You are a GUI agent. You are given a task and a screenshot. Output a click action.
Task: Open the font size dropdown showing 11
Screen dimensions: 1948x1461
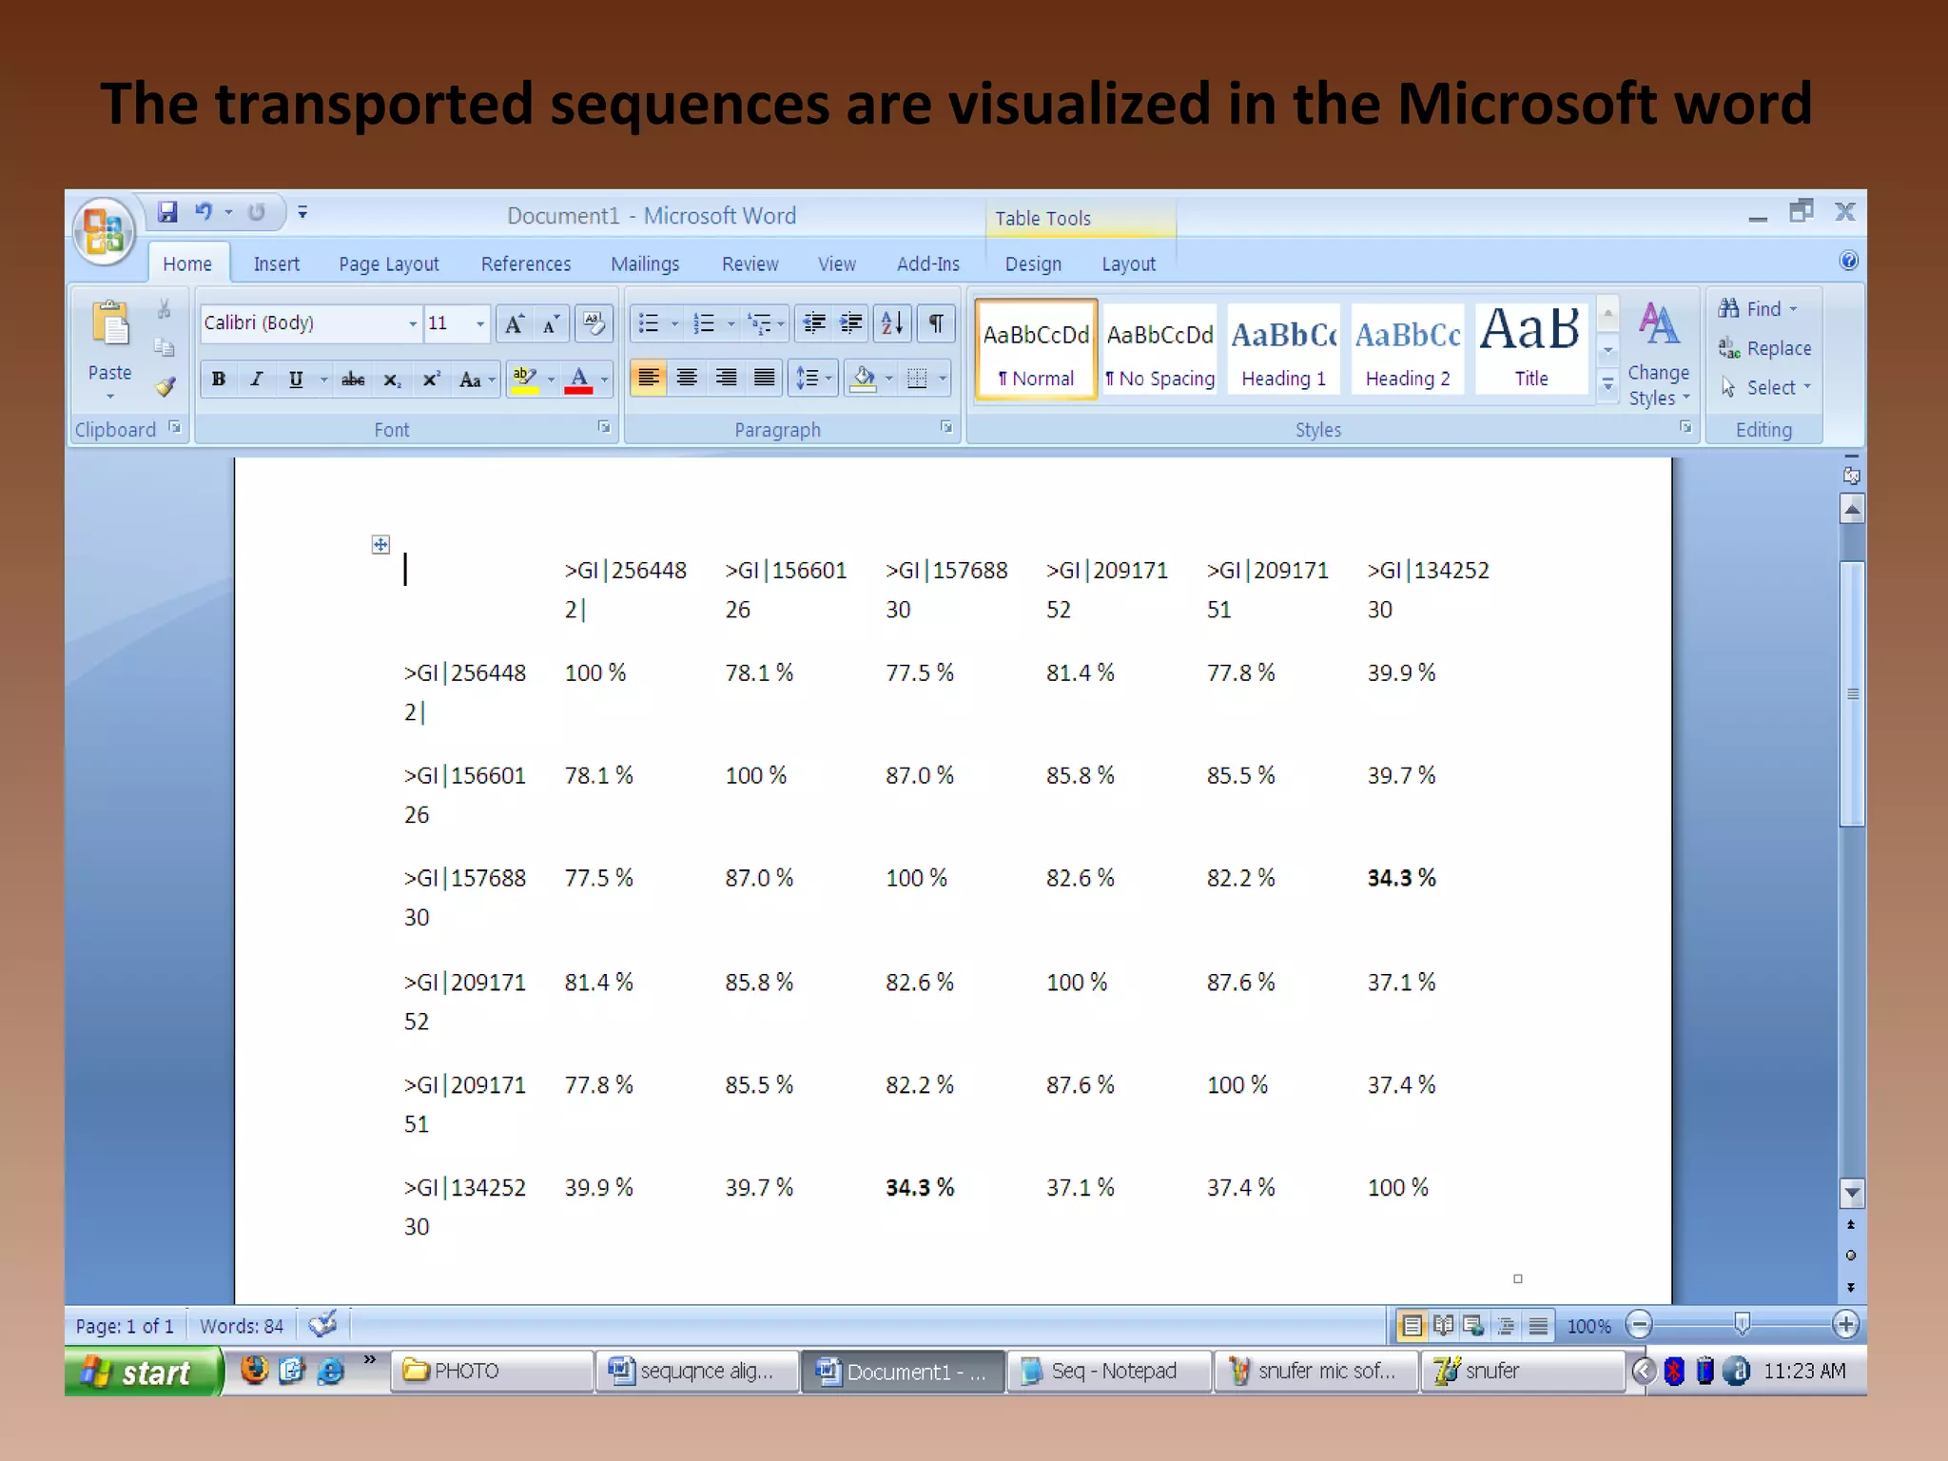(x=480, y=323)
